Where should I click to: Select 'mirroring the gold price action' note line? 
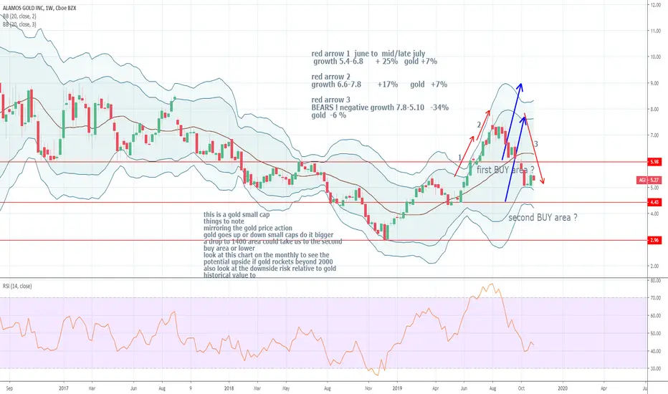coord(248,228)
